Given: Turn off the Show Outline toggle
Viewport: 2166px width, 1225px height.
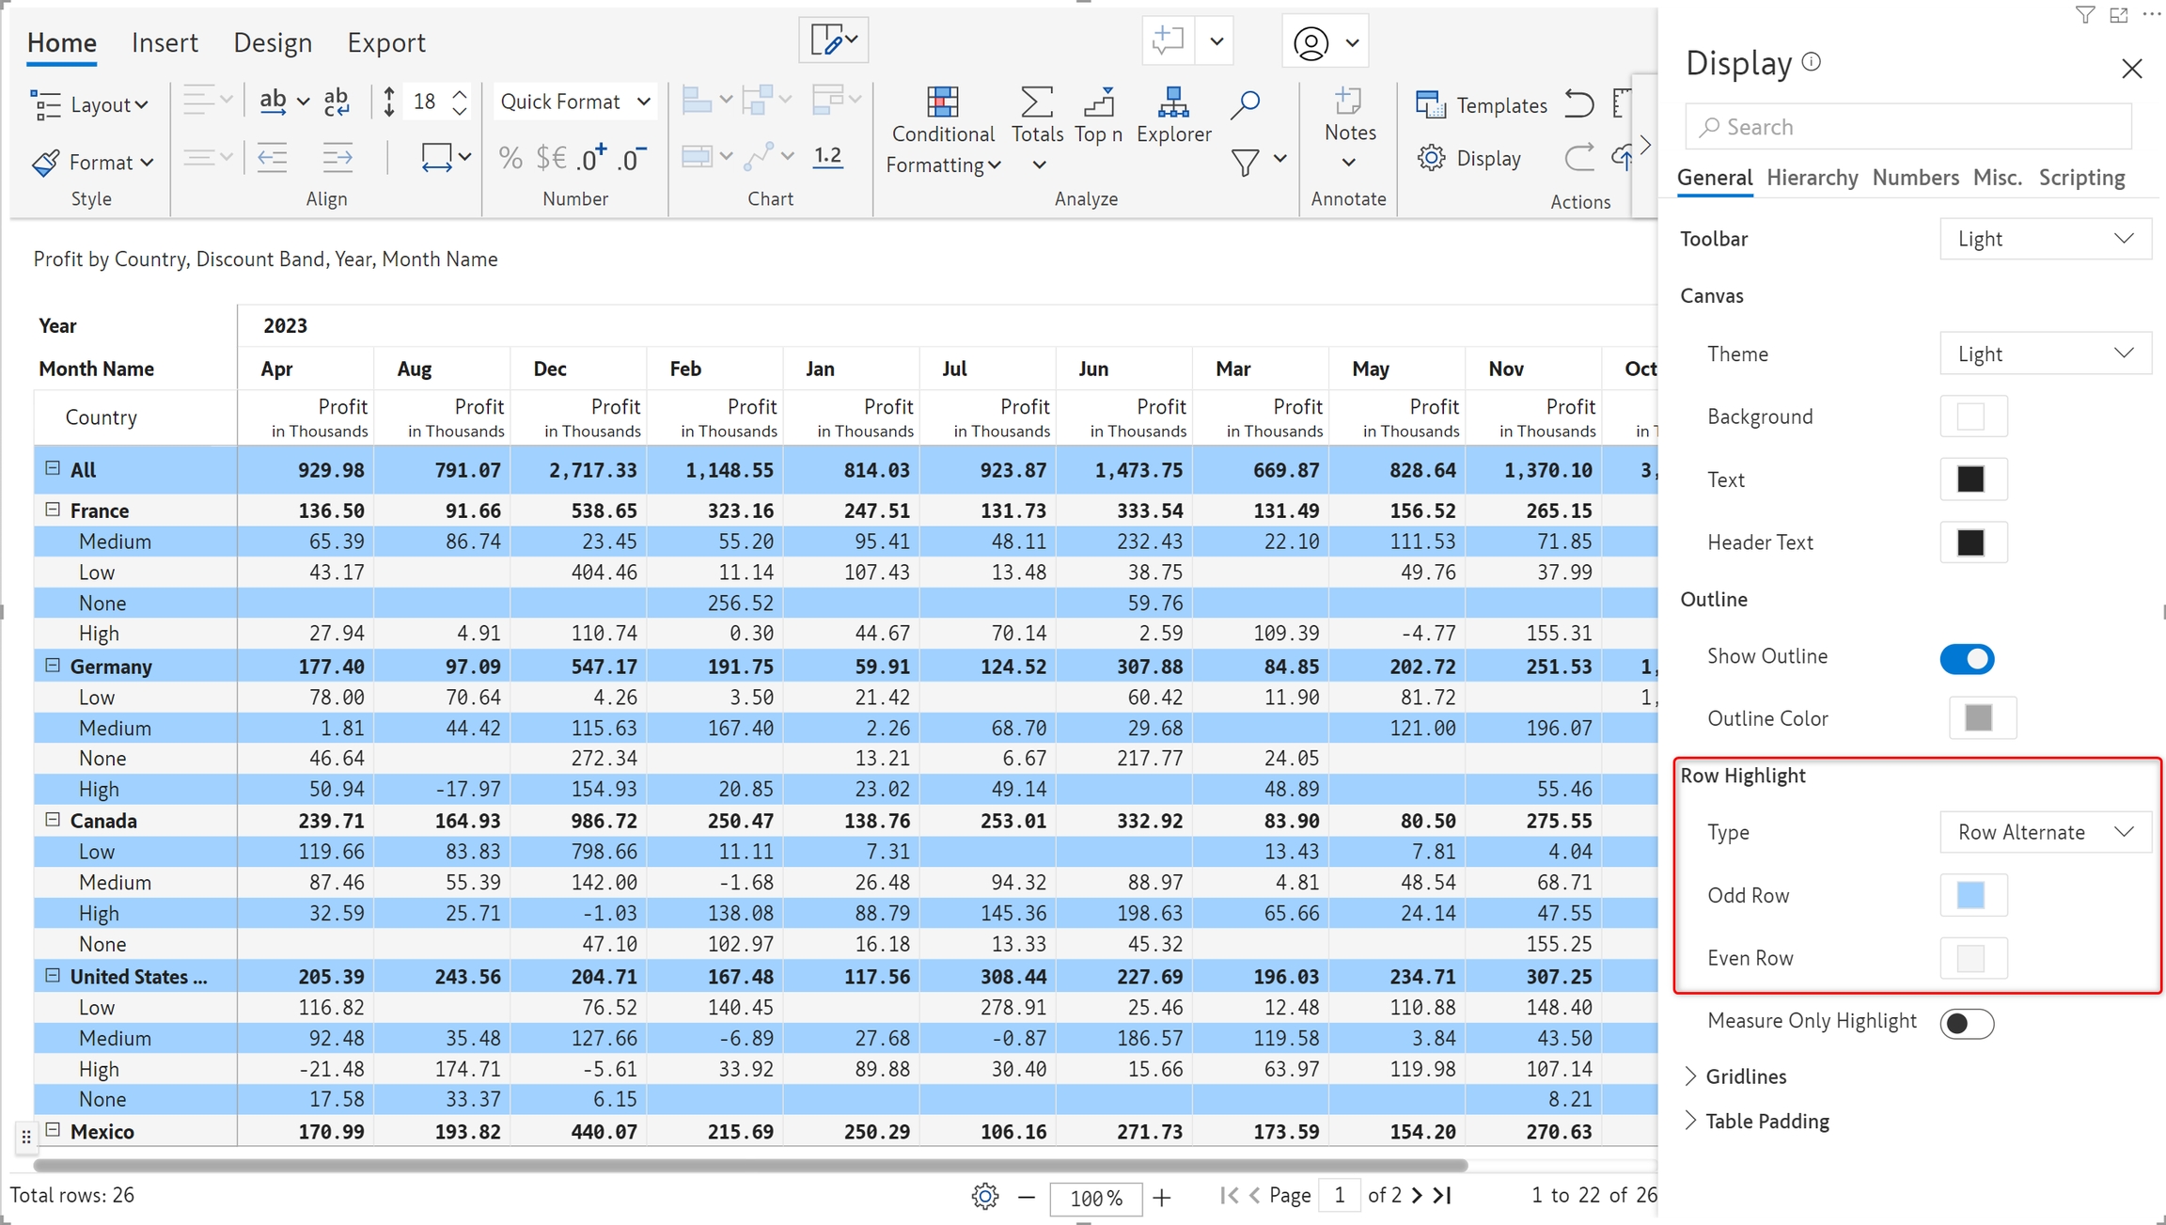Looking at the screenshot, I should (1967, 658).
